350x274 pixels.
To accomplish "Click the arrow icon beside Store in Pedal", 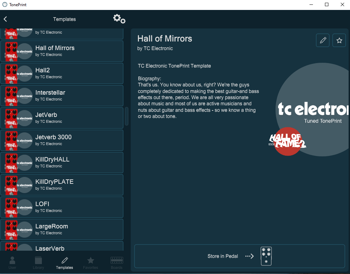I will (249, 256).
